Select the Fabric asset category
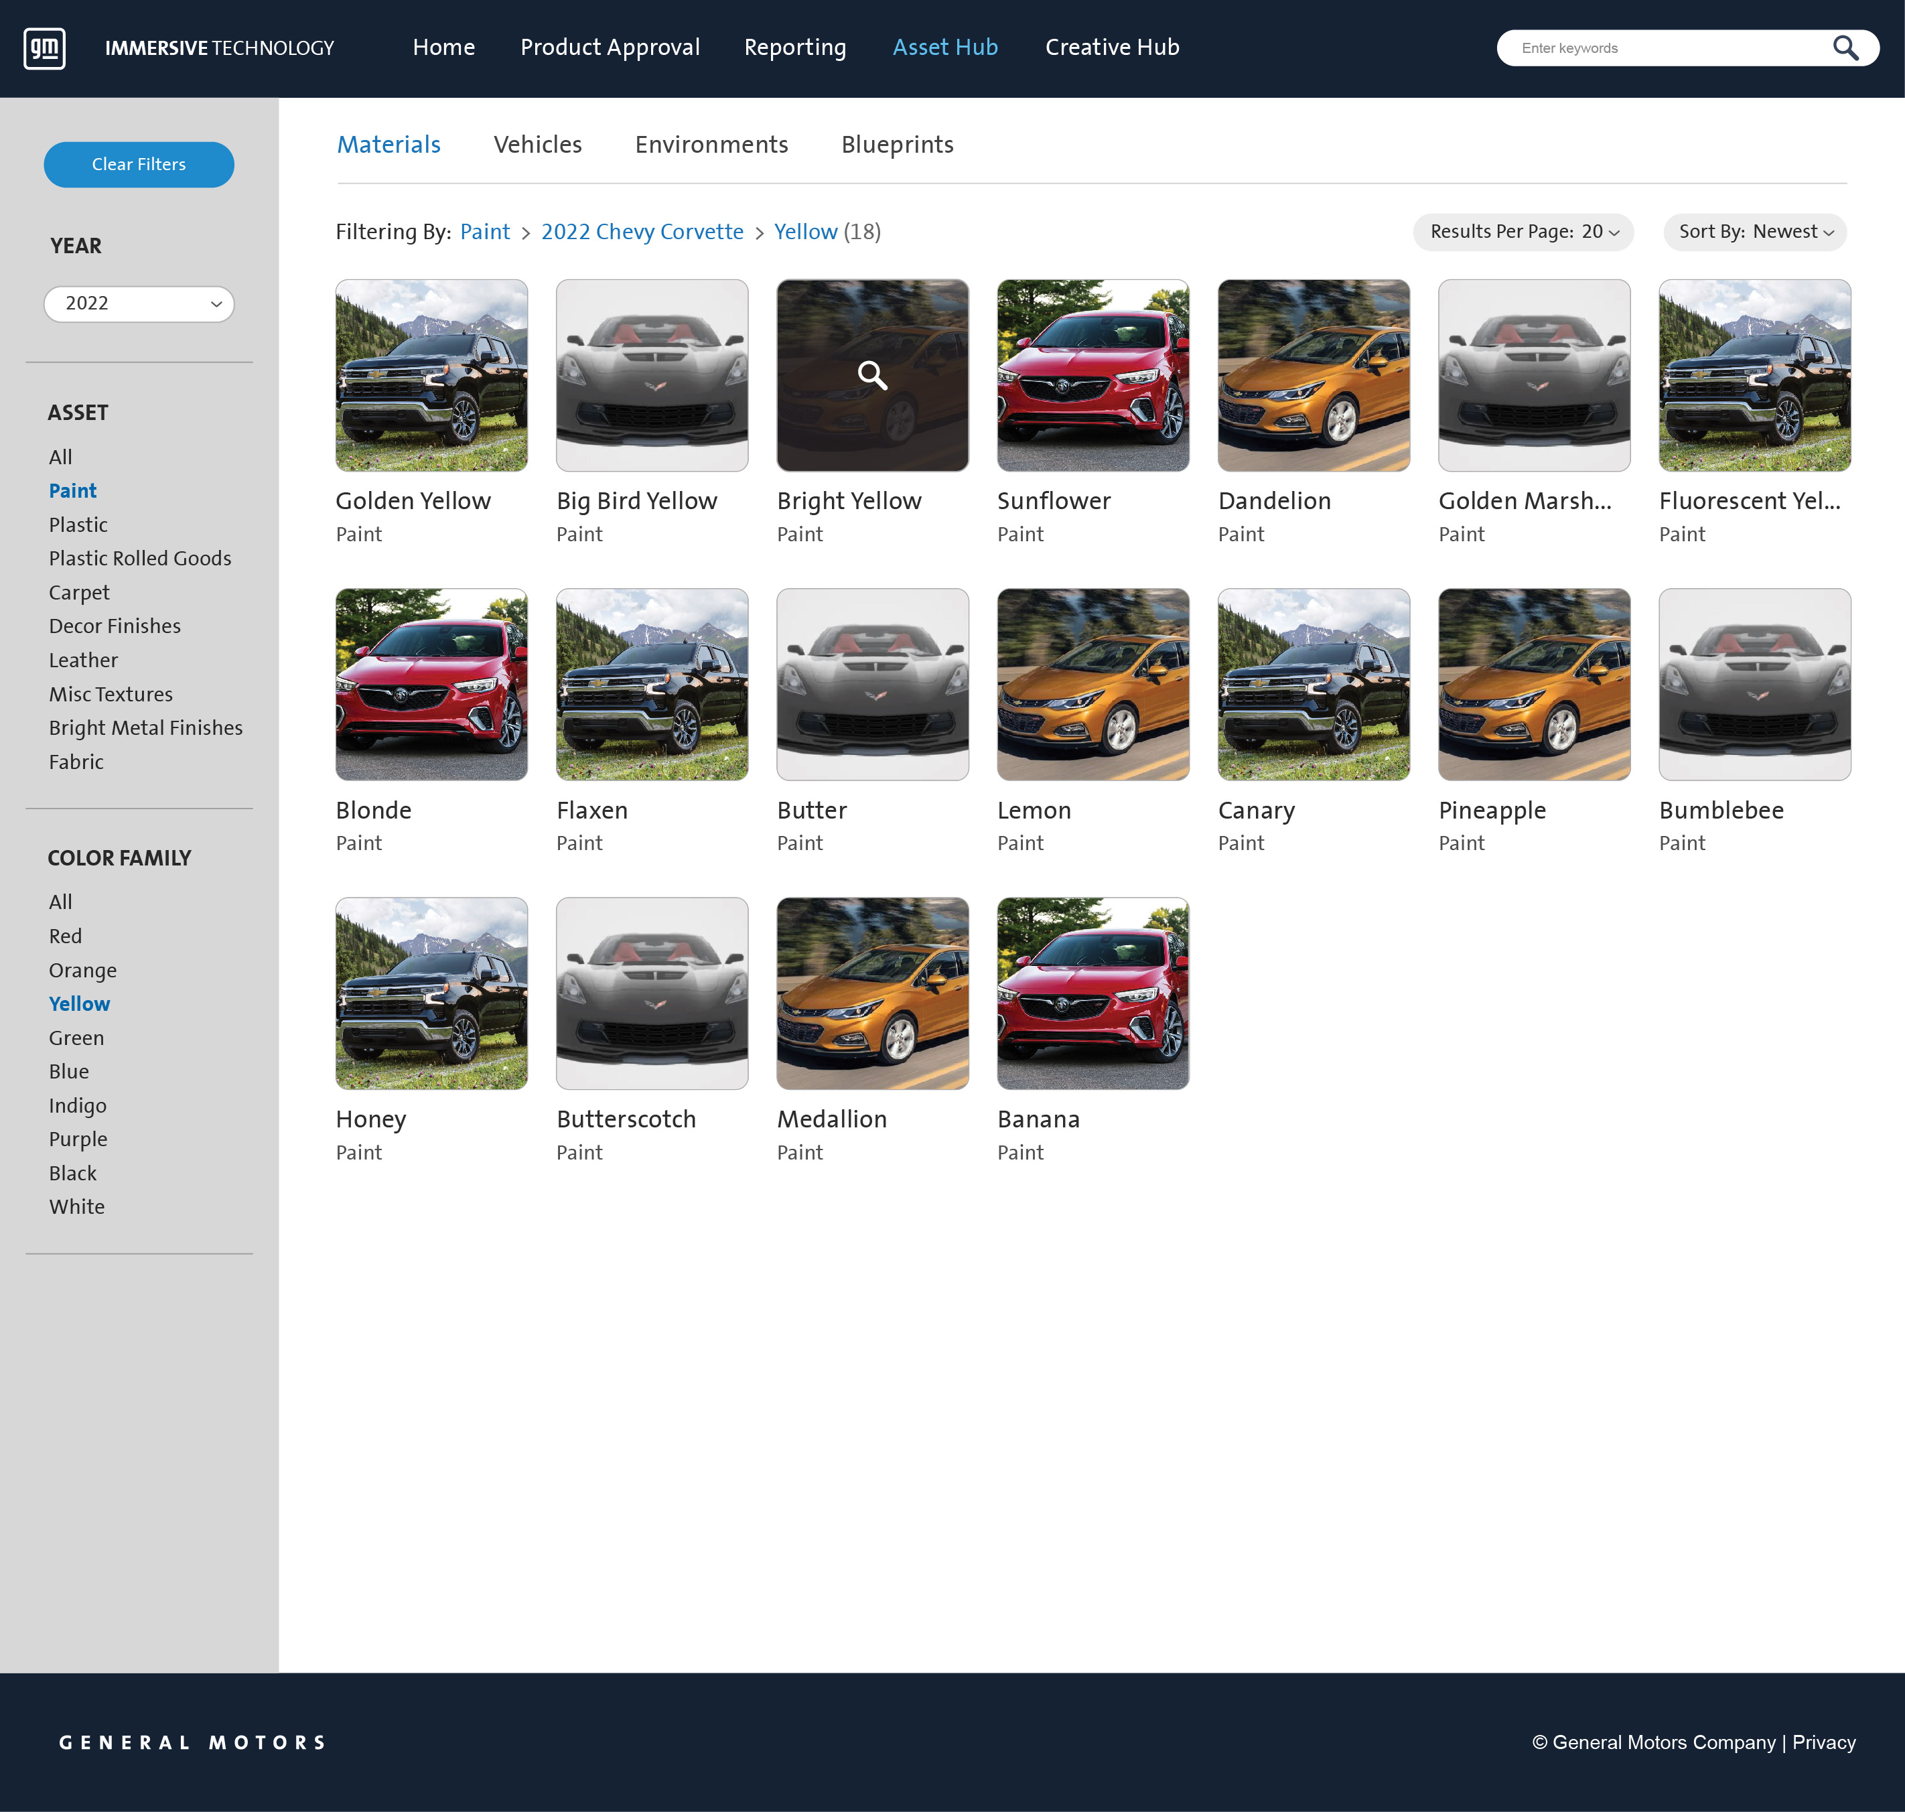 coord(76,761)
